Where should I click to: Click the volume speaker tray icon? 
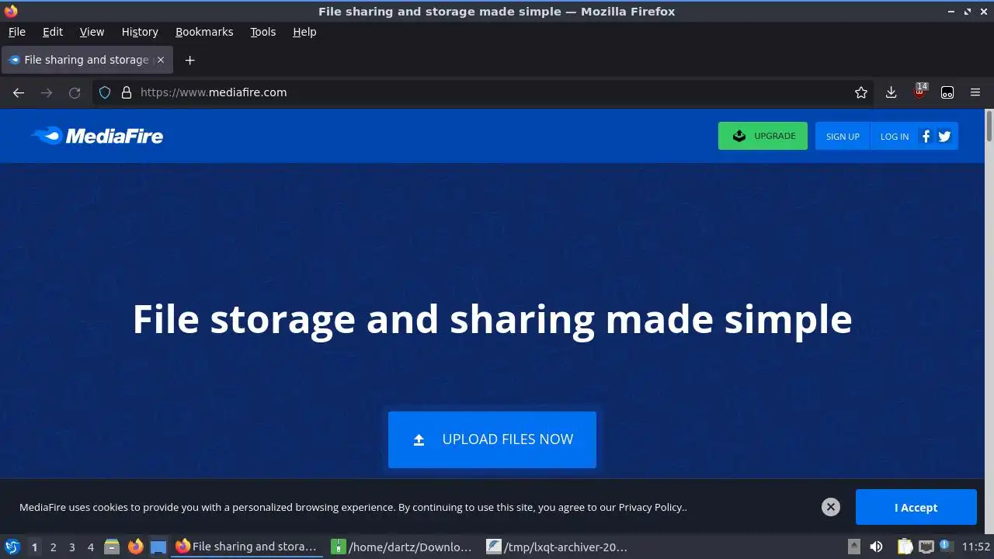point(876,547)
